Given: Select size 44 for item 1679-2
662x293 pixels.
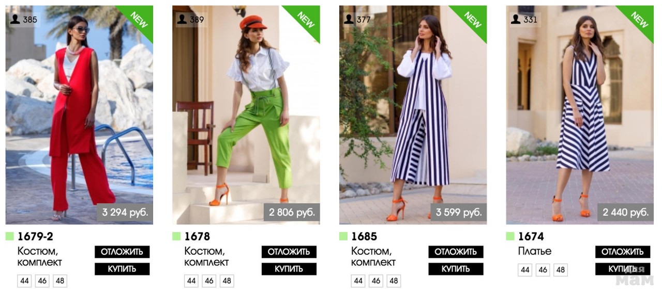Looking at the screenshot, I should (x=25, y=281).
